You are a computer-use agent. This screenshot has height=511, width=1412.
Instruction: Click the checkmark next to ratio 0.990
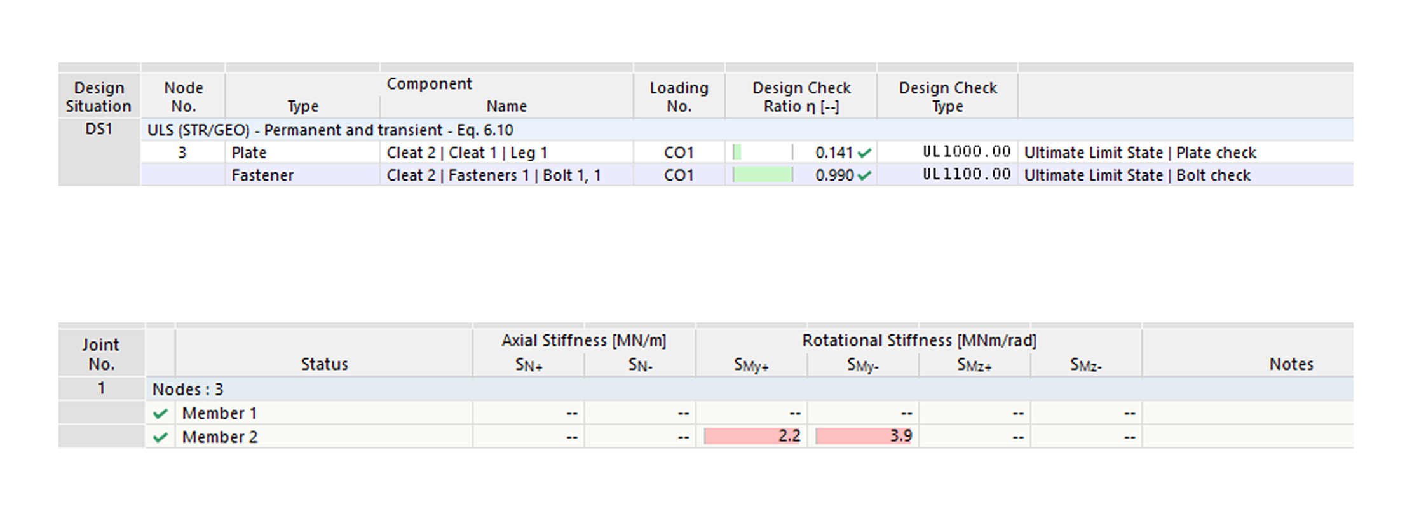(x=864, y=176)
